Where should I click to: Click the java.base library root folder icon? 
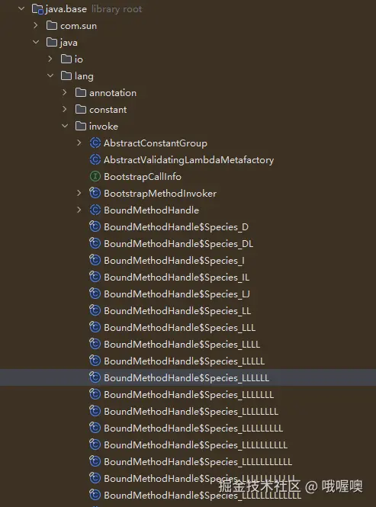click(37, 9)
